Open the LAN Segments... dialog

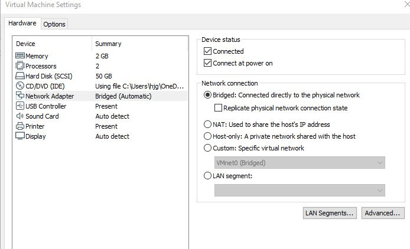coord(329,212)
